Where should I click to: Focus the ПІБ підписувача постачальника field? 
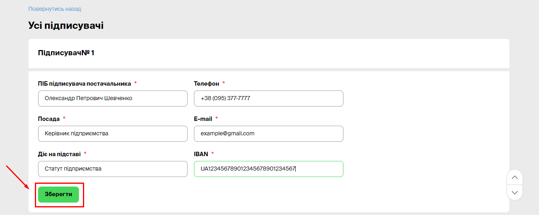point(113,98)
